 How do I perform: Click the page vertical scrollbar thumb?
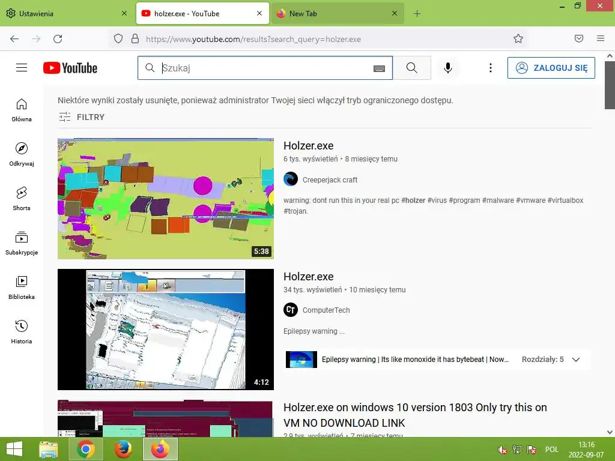click(610, 85)
